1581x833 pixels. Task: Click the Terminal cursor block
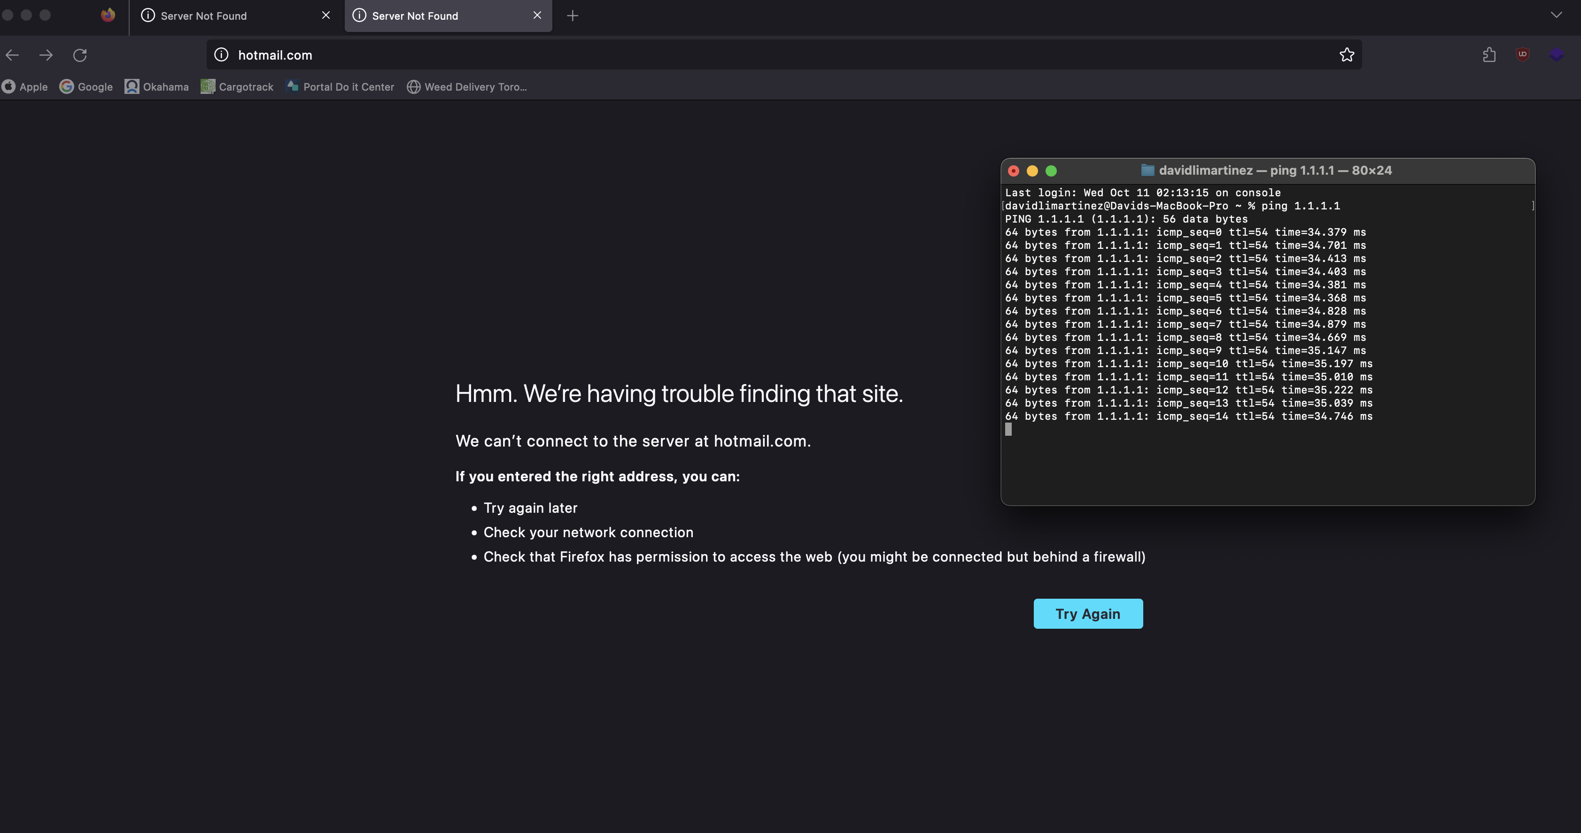[1008, 430]
